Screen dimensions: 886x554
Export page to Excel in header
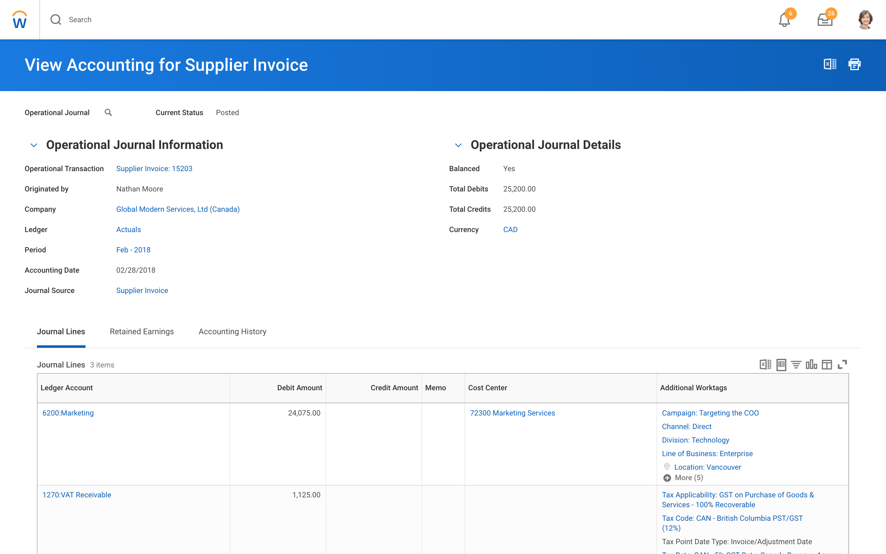pyautogui.click(x=830, y=65)
